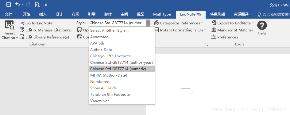Open the undo history dropdown arrow
The image size is (290, 115).
(x=22, y=4)
